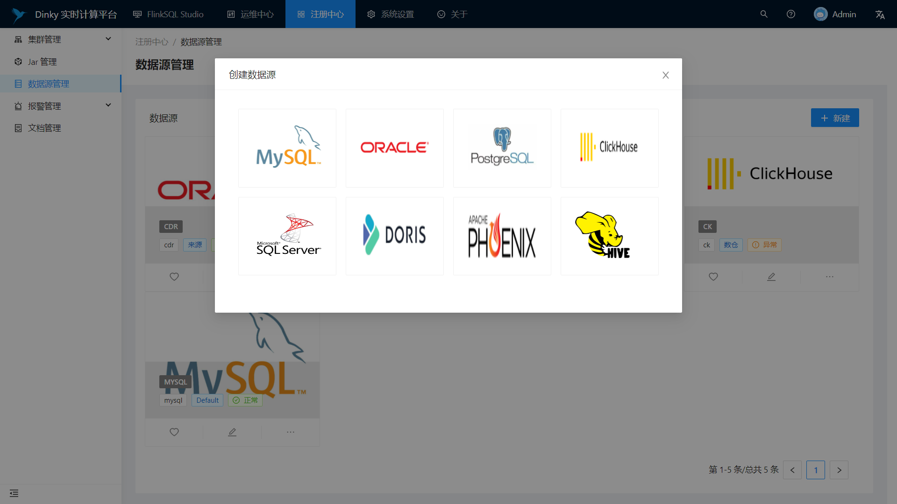Go to next page in pagination

click(839, 470)
